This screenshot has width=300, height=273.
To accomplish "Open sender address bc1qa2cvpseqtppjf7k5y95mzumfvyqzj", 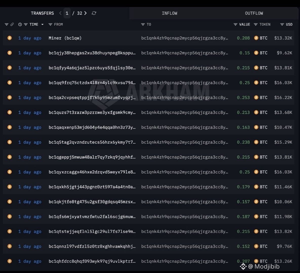I will pyautogui.click(x=92, y=98).
